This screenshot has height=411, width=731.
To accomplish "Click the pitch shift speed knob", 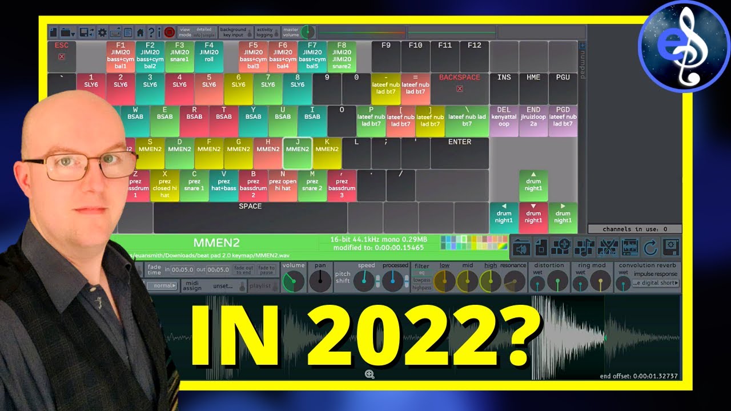I will (x=363, y=280).
